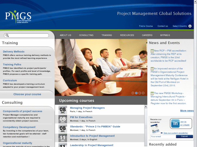Open the Delivery Methods link
This screenshot has width=197, height=147.
pos(14,52)
